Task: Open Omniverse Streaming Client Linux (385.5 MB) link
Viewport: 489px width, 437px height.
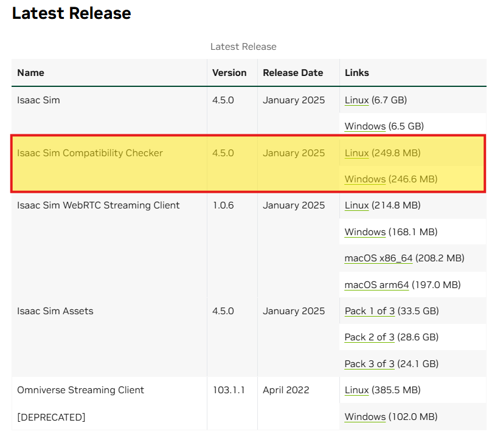Action: (x=357, y=390)
